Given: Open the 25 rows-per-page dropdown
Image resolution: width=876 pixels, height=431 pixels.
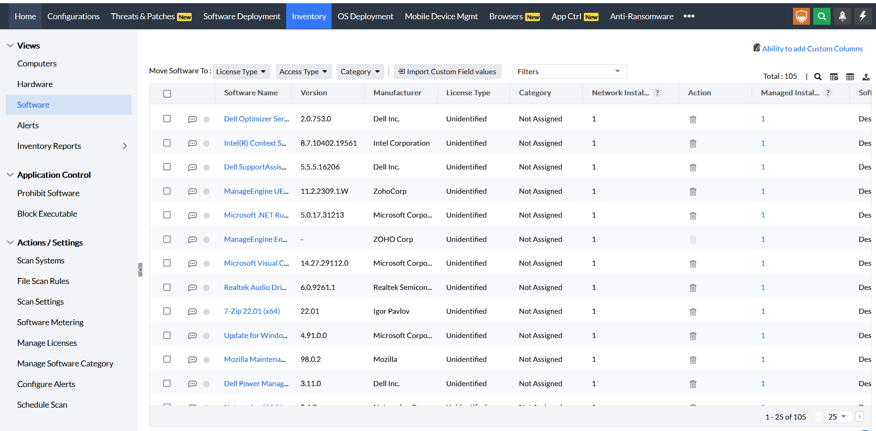Looking at the screenshot, I should tap(837, 417).
